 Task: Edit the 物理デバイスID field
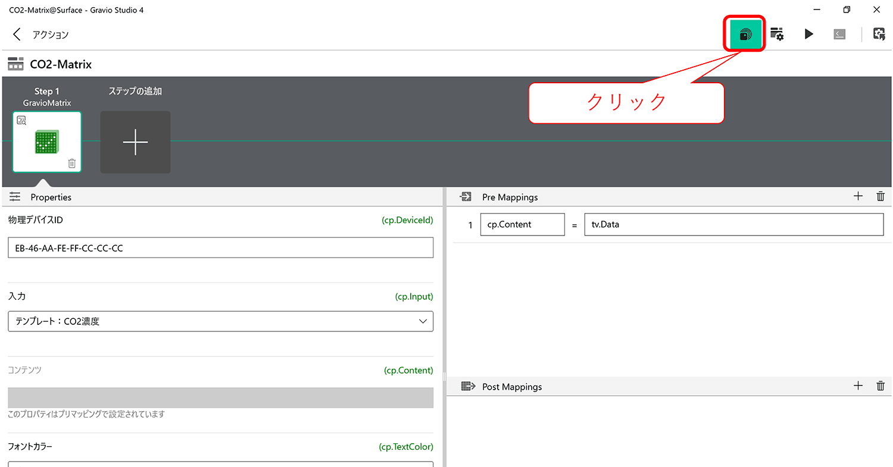pos(220,248)
